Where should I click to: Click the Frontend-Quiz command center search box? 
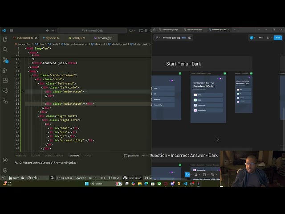pos(92,31)
